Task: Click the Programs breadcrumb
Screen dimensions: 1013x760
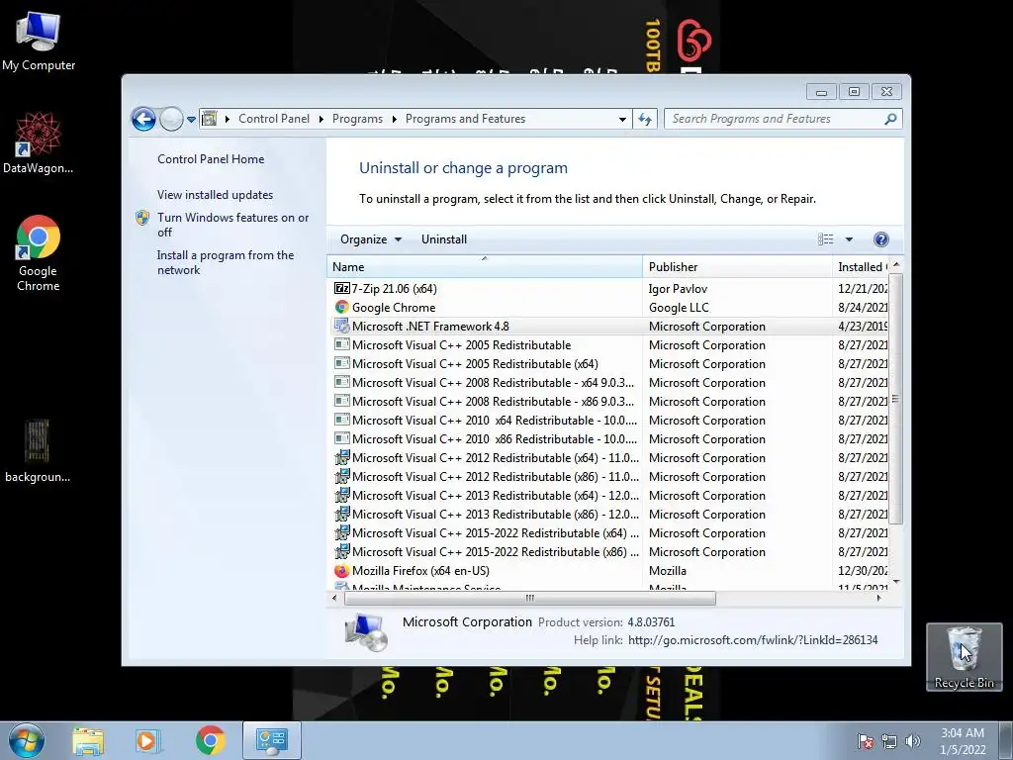Action: coord(357,119)
